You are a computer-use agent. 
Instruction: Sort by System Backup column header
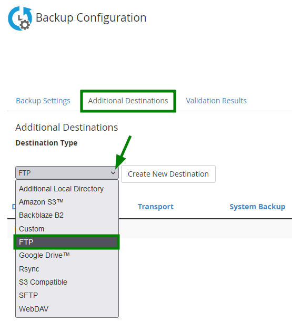click(x=257, y=207)
